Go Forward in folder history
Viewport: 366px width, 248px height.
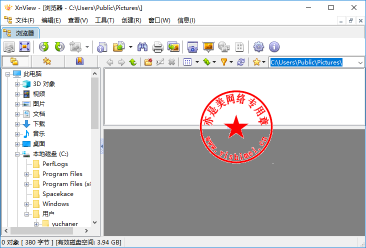point(121,62)
